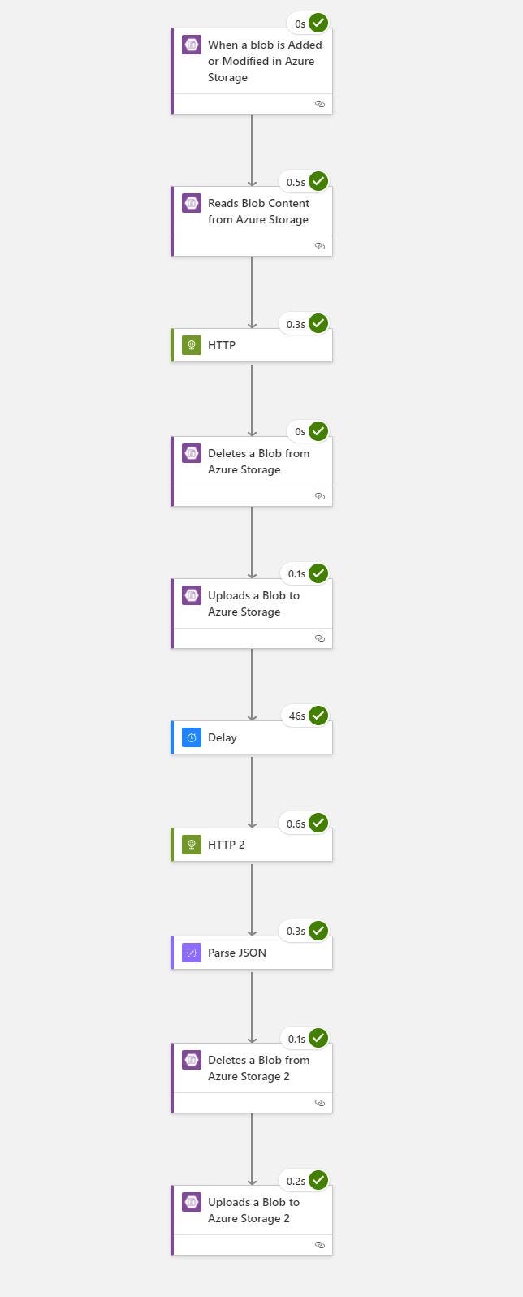Expand the HTTP 2 action card
523x1297 pixels.
pos(252,844)
